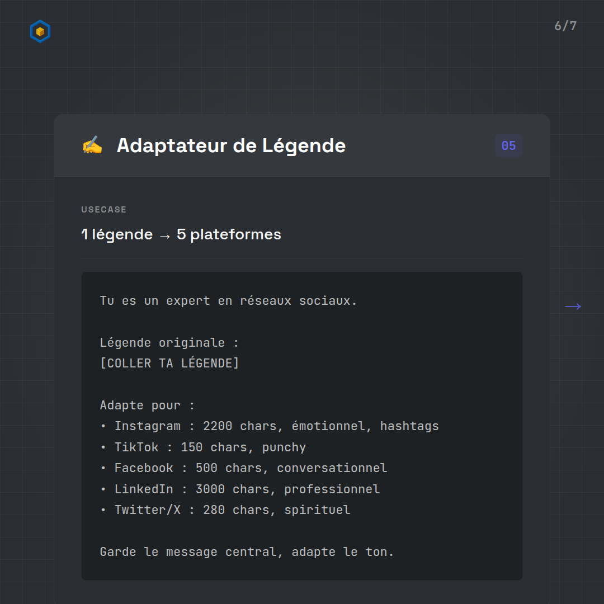
Task: Click the writing hand emoji icon
Action: pos(92,145)
